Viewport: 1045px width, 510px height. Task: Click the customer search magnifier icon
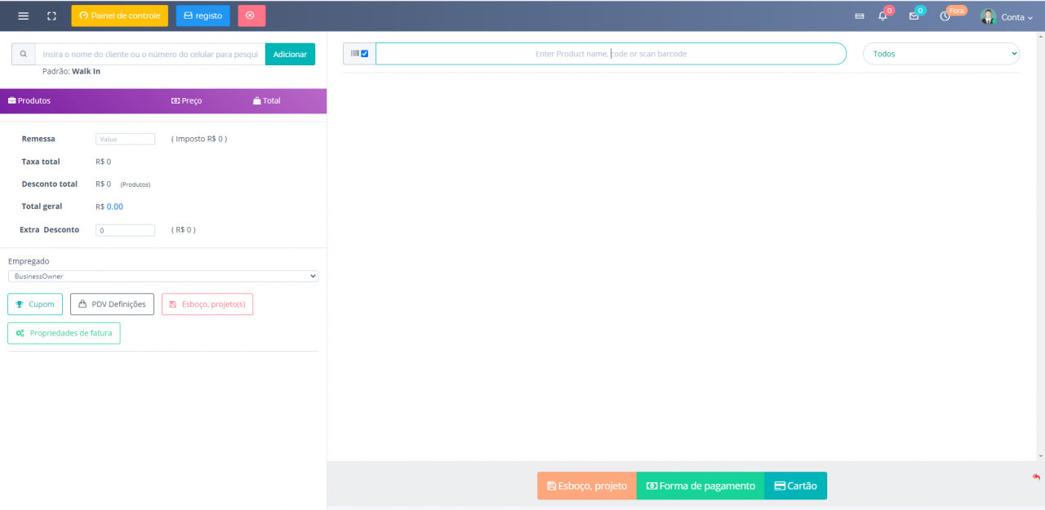(23, 54)
